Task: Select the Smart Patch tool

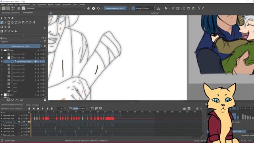Action: [x=12, y=31]
